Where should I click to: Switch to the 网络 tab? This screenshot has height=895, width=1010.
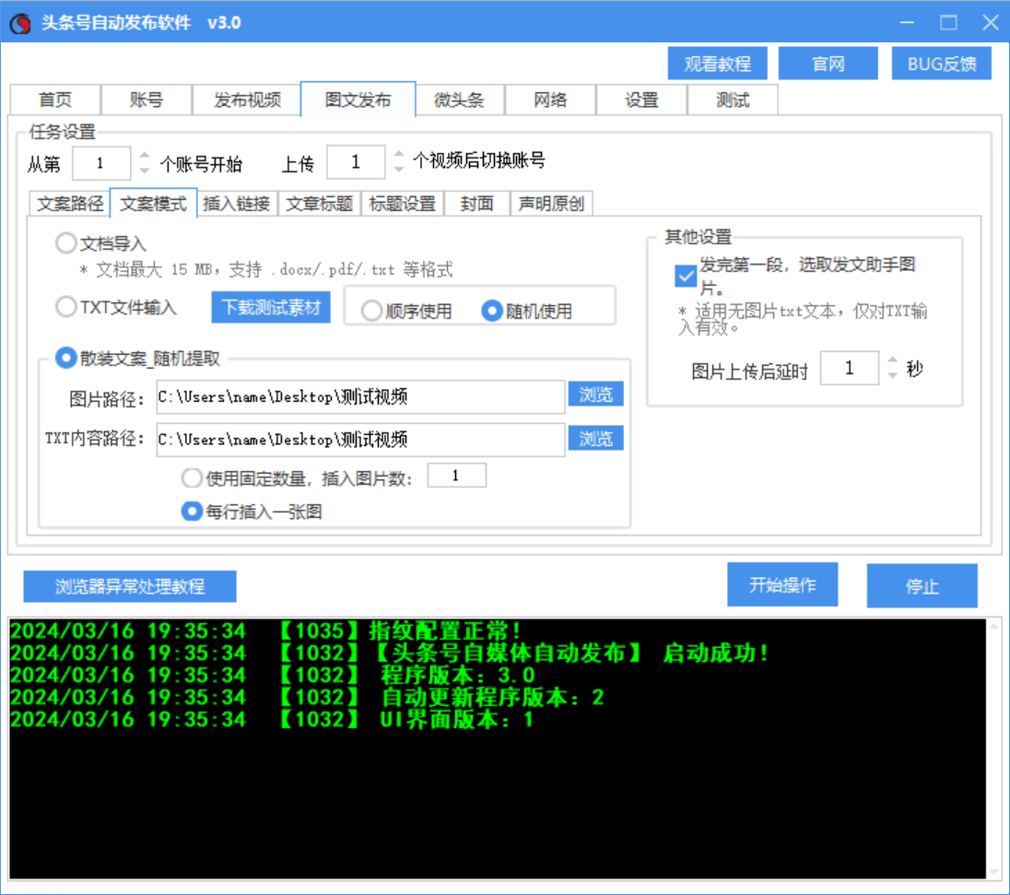click(x=551, y=100)
